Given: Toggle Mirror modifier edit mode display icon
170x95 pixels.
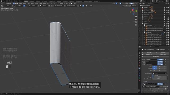Looking at the screenshot, I should 158,64.
